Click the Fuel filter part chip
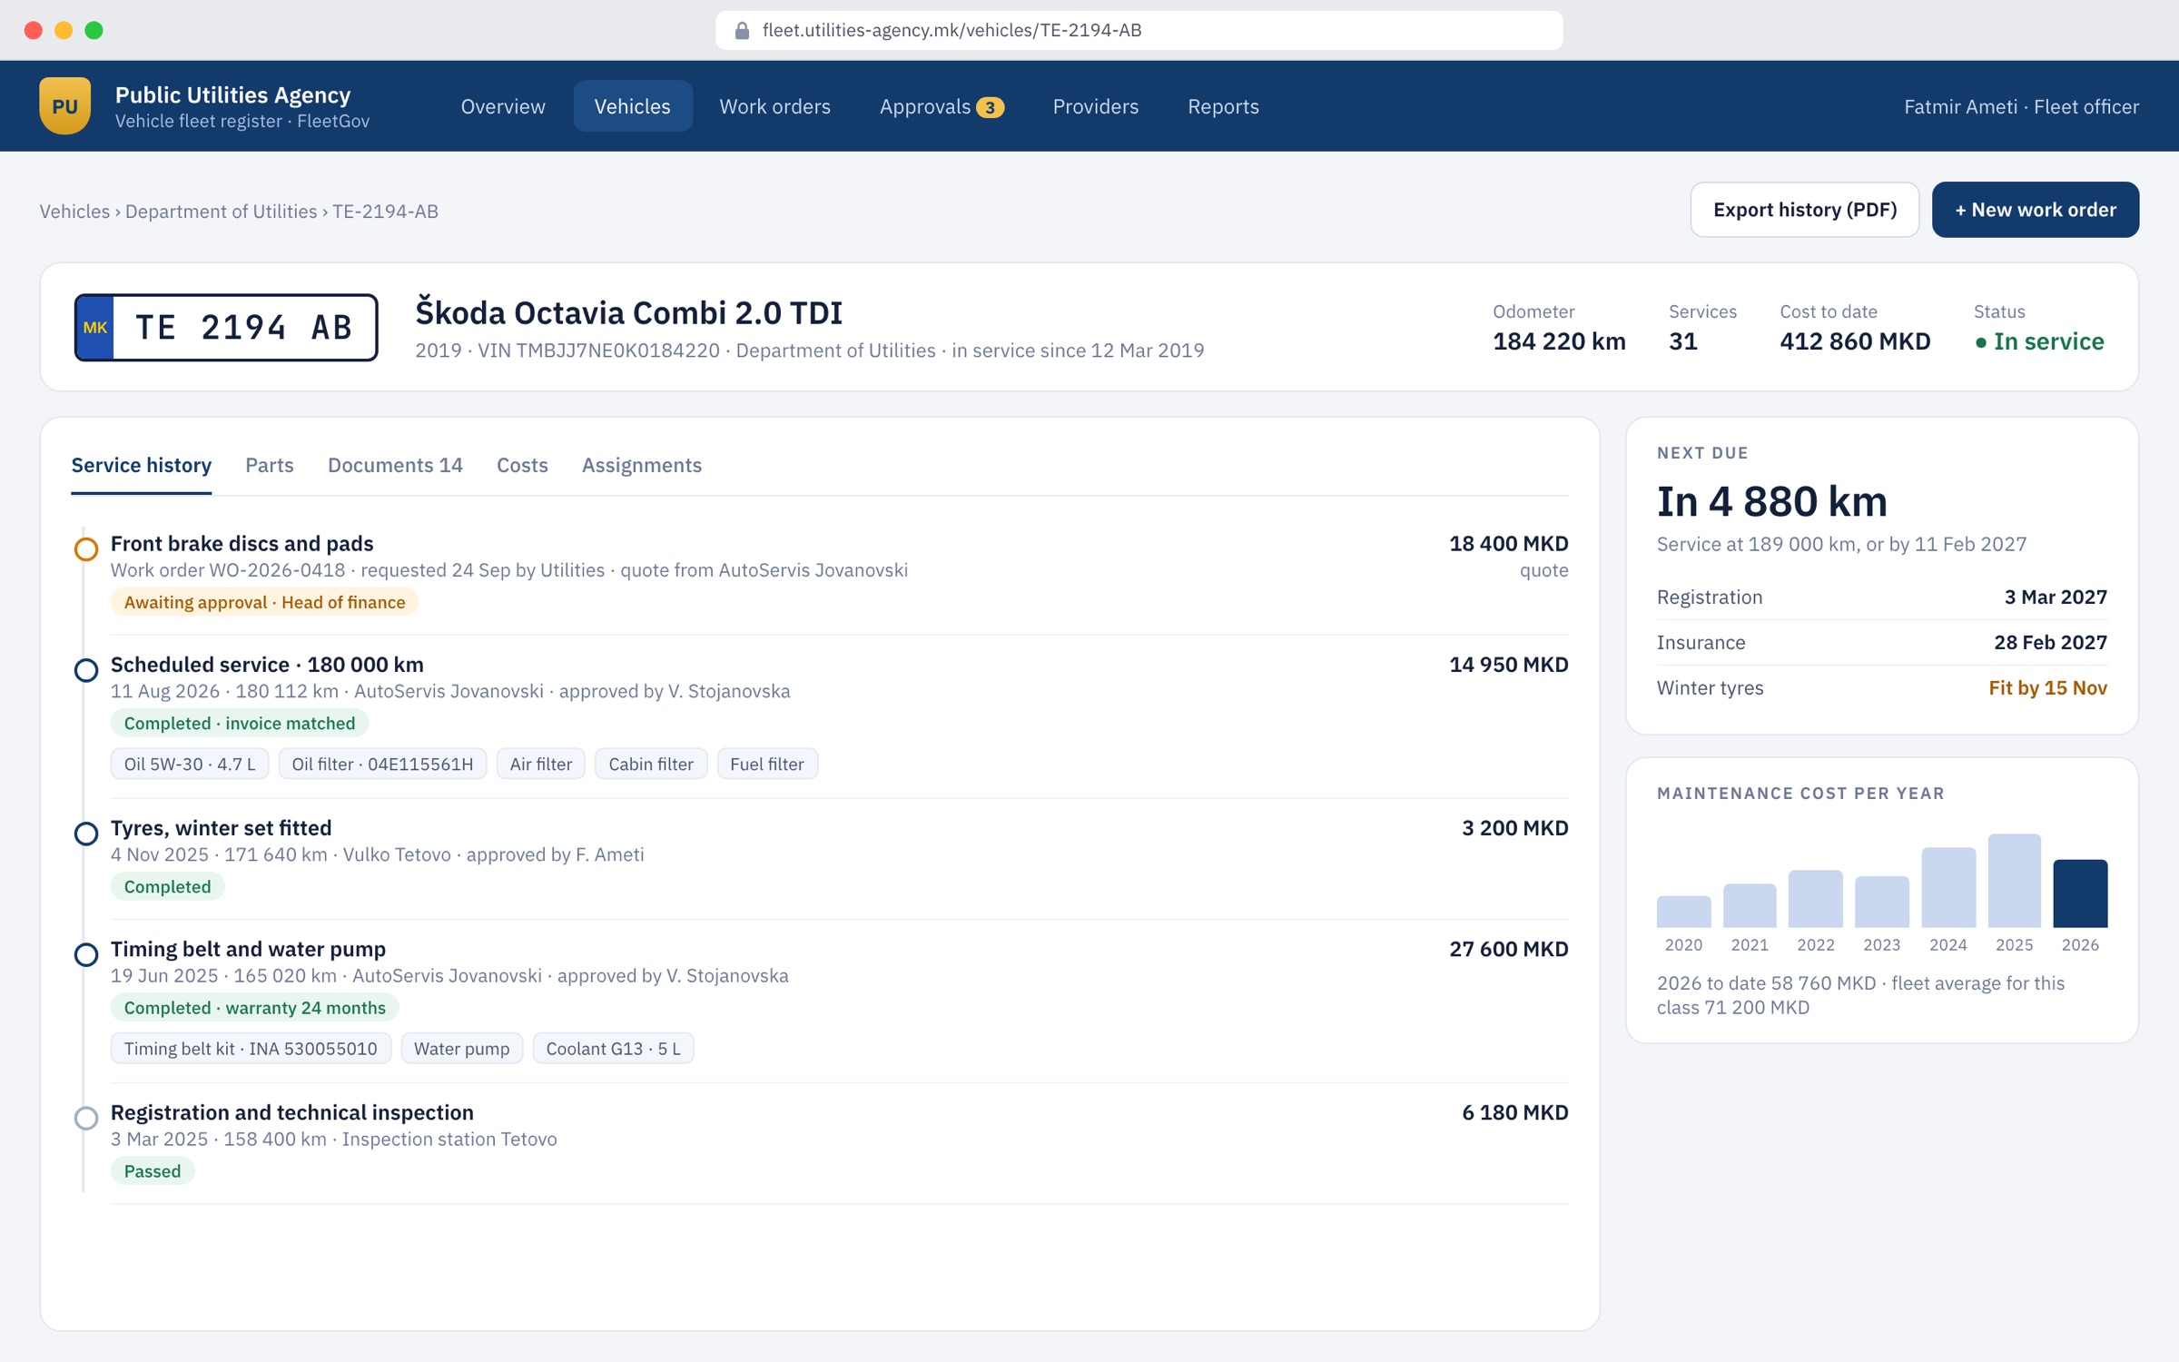Screen dimensions: 2179x1362 coord(767,764)
